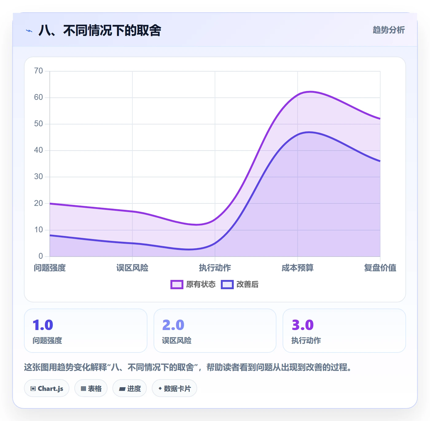Select the 进度 tag
The image size is (430, 421).
click(x=130, y=388)
